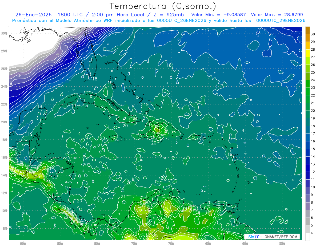Click the "Valor Max. = 28.6799" value
The width and height of the screenshot is (320, 247).
click(x=277, y=15)
